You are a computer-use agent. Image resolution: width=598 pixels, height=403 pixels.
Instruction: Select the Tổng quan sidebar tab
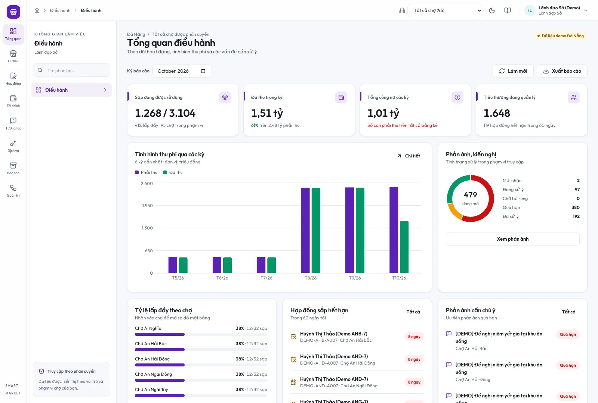click(13, 34)
